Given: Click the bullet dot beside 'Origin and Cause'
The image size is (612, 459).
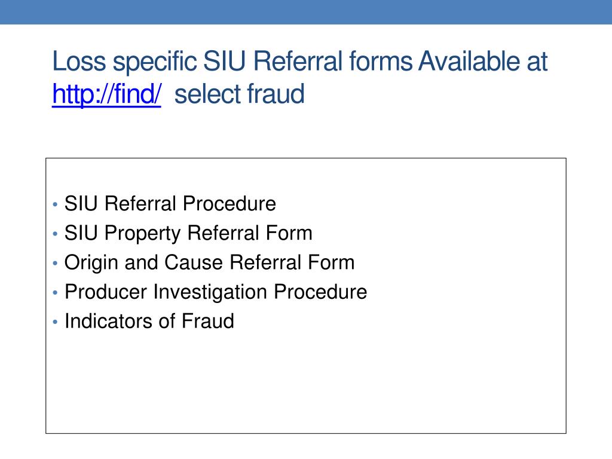Looking at the screenshot, I should (x=55, y=263).
